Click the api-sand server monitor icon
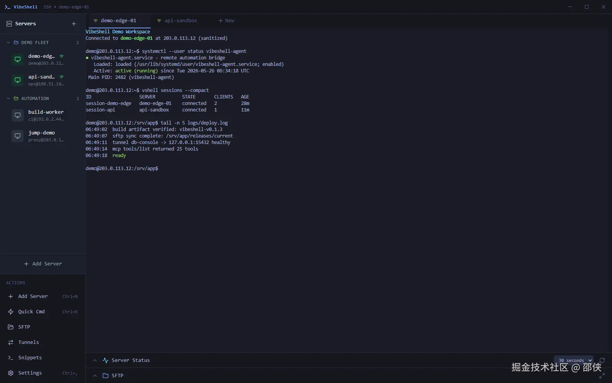Viewport: 612px width, 383px height. pos(18,80)
